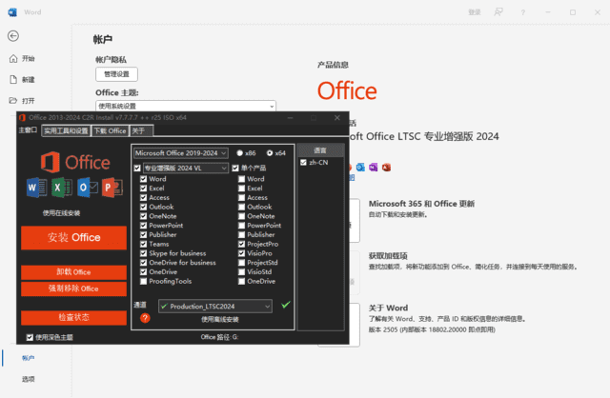This screenshot has width=610, height=398.
Task: Click the 强制移除 Office button
Action: (74, 289)
